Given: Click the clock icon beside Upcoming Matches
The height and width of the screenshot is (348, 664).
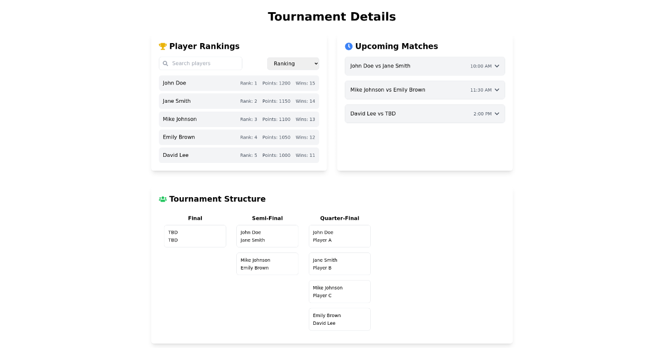Looking at the screenshot, I should (x=348, y=46).
